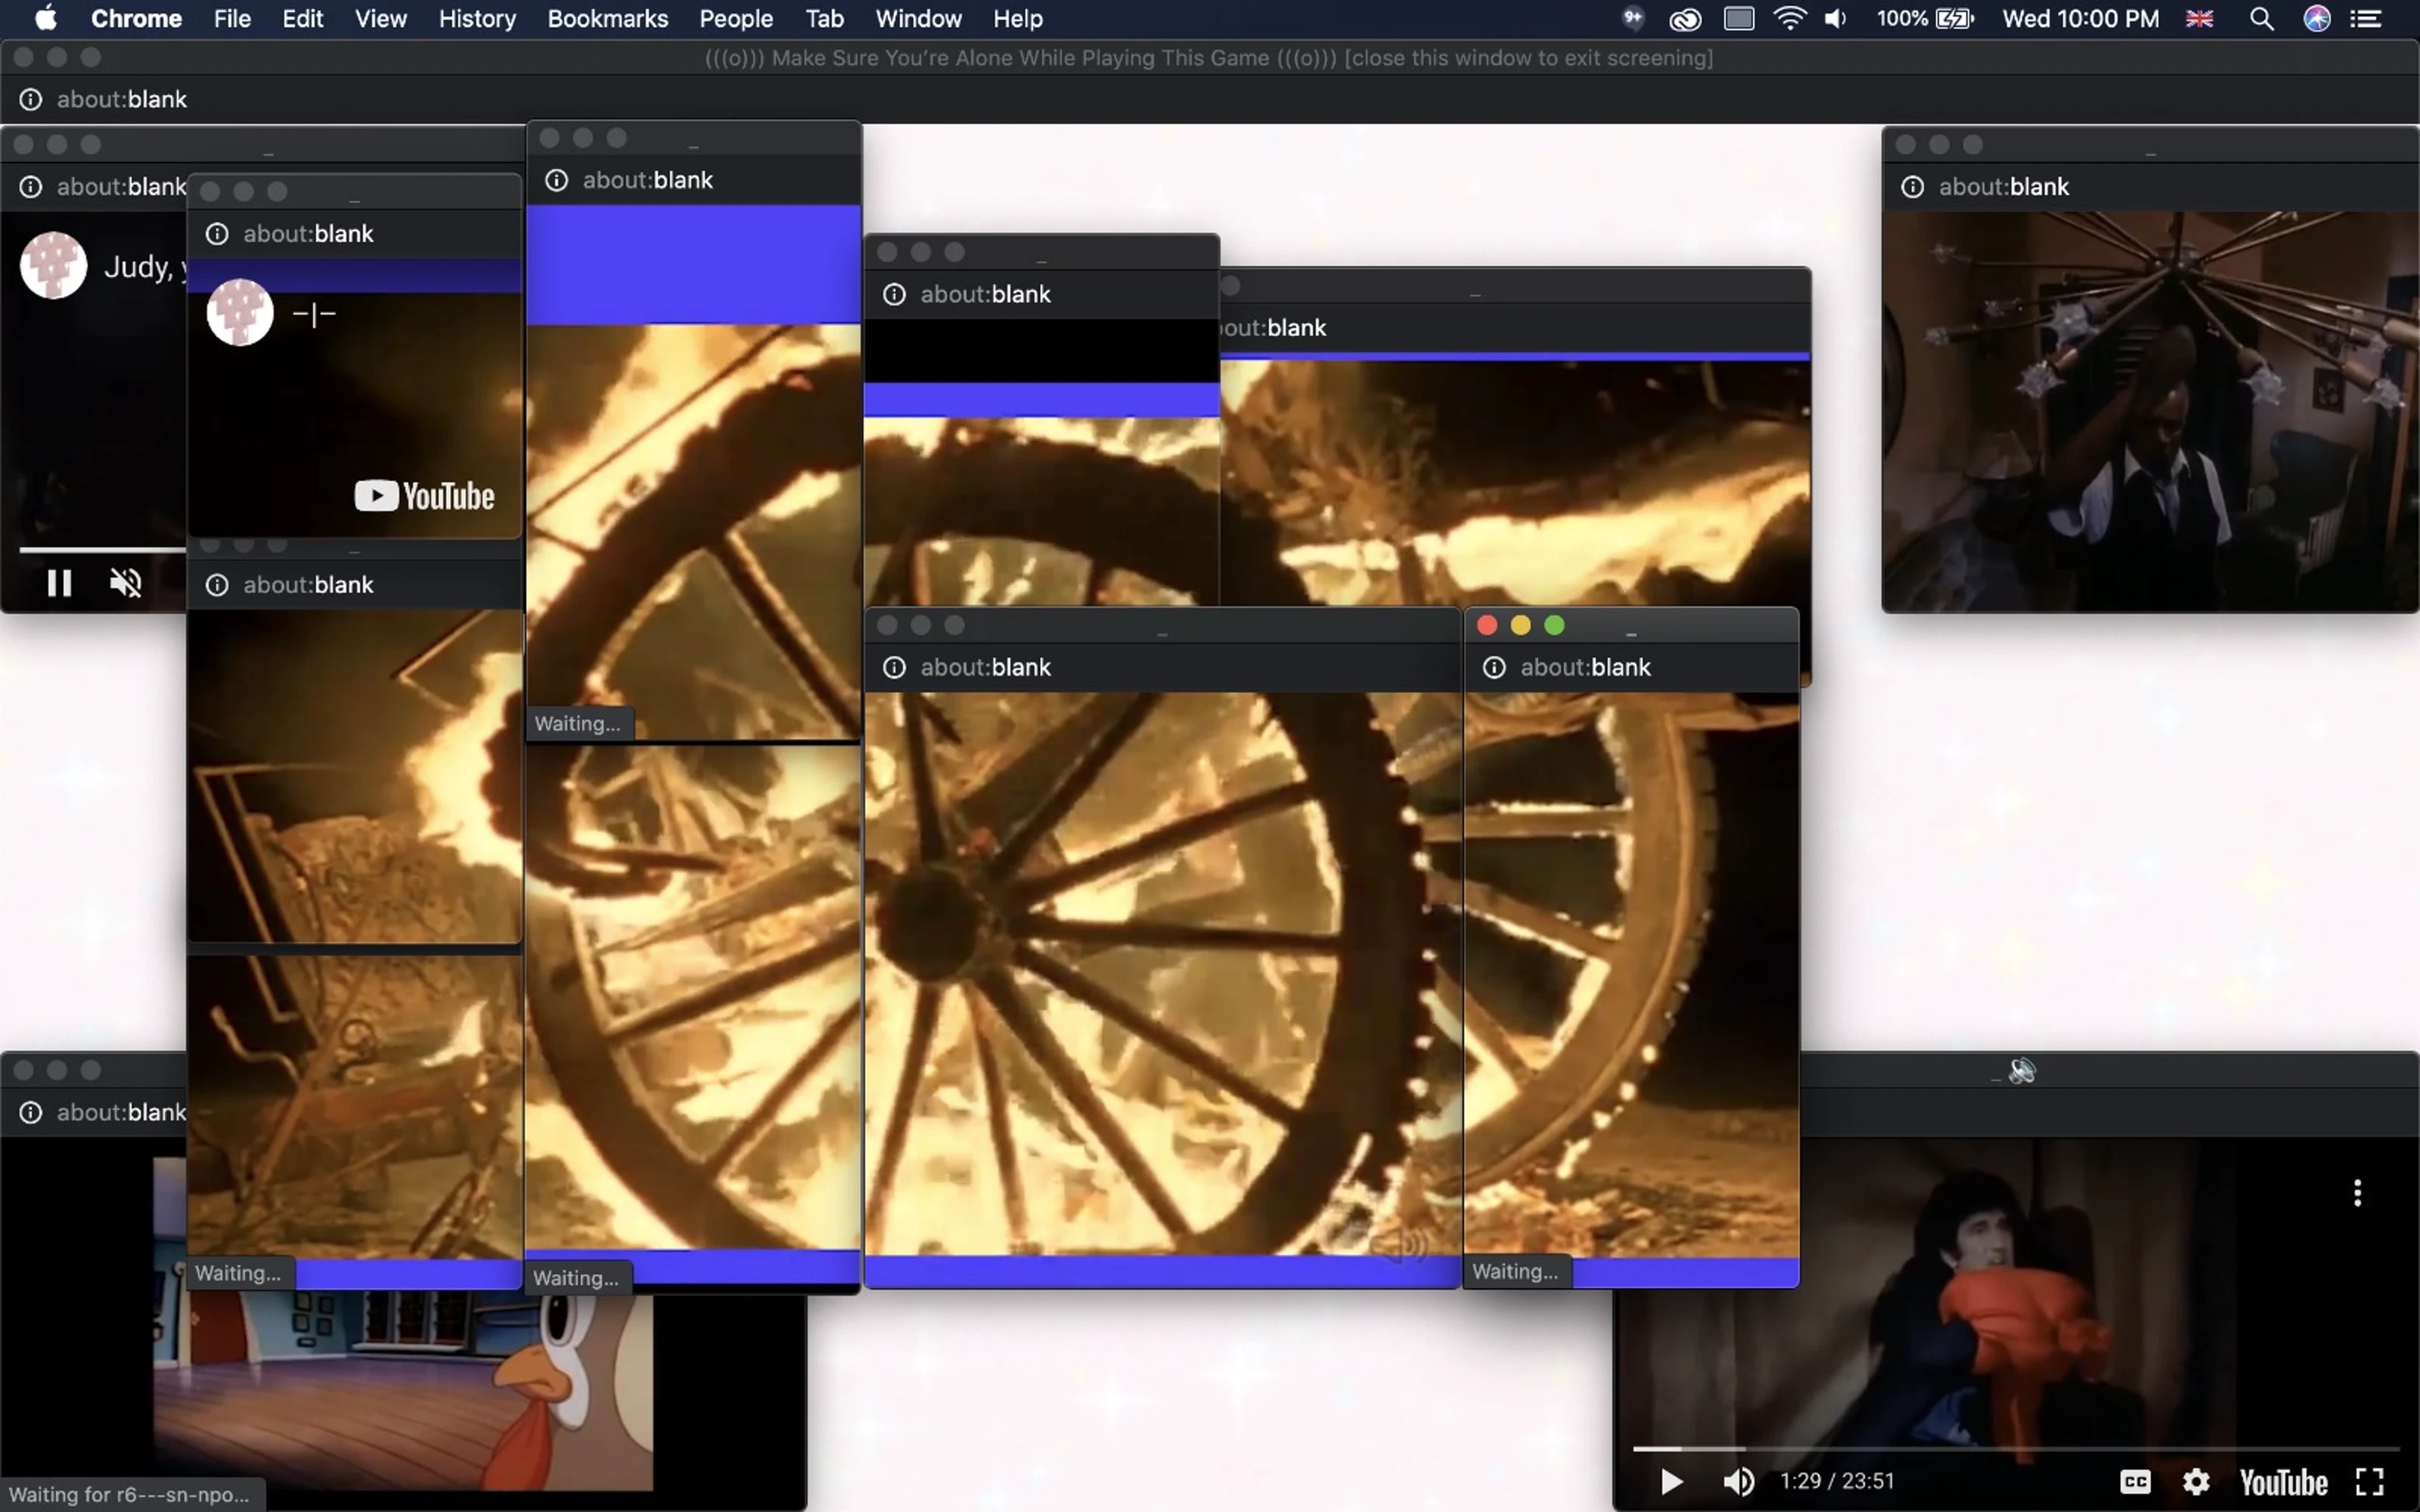Seek on the bottom-right video progress bar

coord(2015,1448)
